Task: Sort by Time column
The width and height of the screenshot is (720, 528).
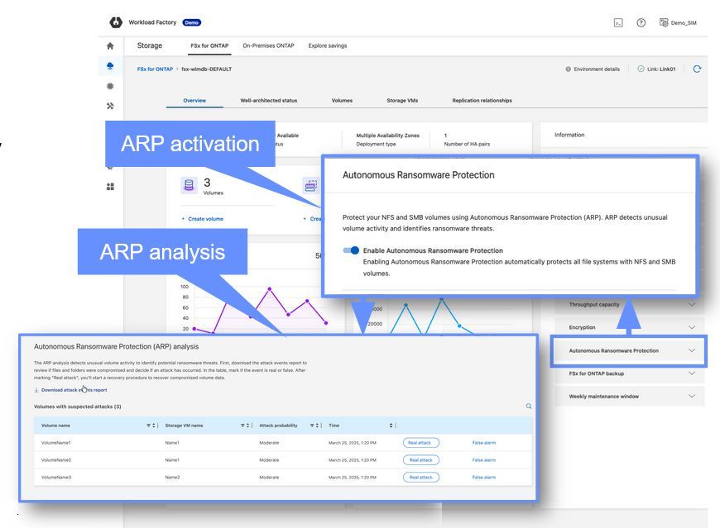Action: coord(391,426)
